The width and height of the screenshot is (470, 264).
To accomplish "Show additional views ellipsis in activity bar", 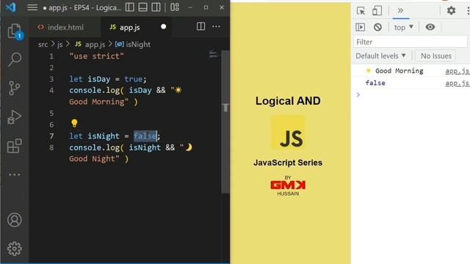I will coord(15,175).
